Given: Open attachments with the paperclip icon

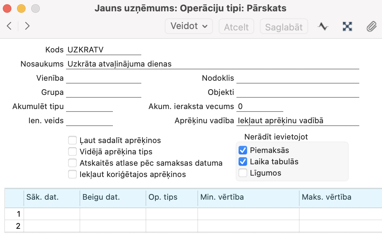Looking at the screenshot, I should click(x=371, y=26).
